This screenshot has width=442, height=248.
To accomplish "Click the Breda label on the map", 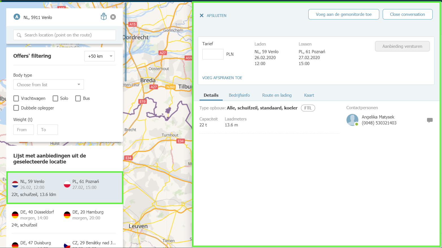I will (148, 80).
